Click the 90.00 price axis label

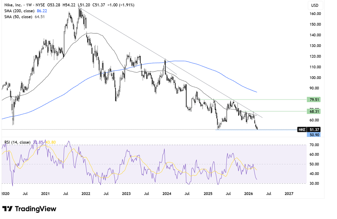314,88
